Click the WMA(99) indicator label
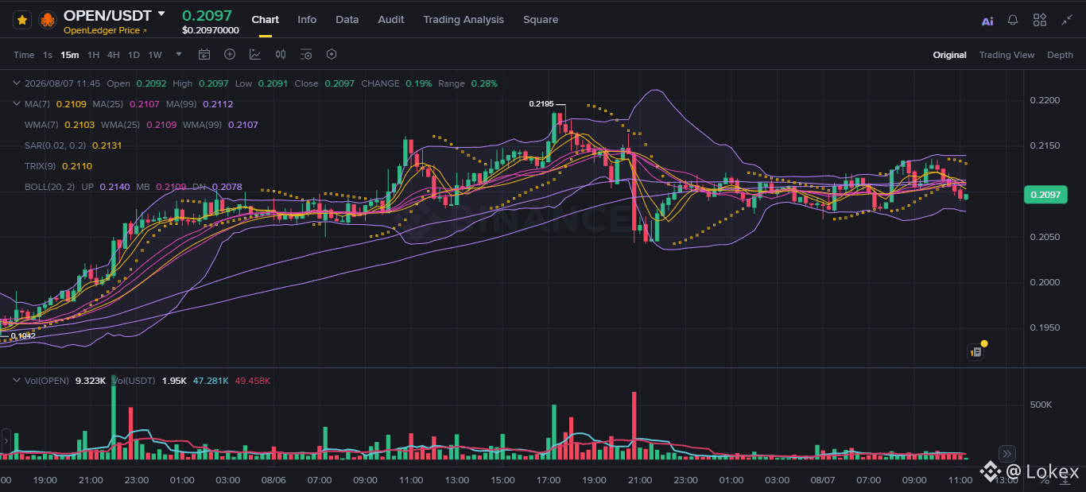The width and height of the screenshot is (1086, 492). tap(203, 125)
